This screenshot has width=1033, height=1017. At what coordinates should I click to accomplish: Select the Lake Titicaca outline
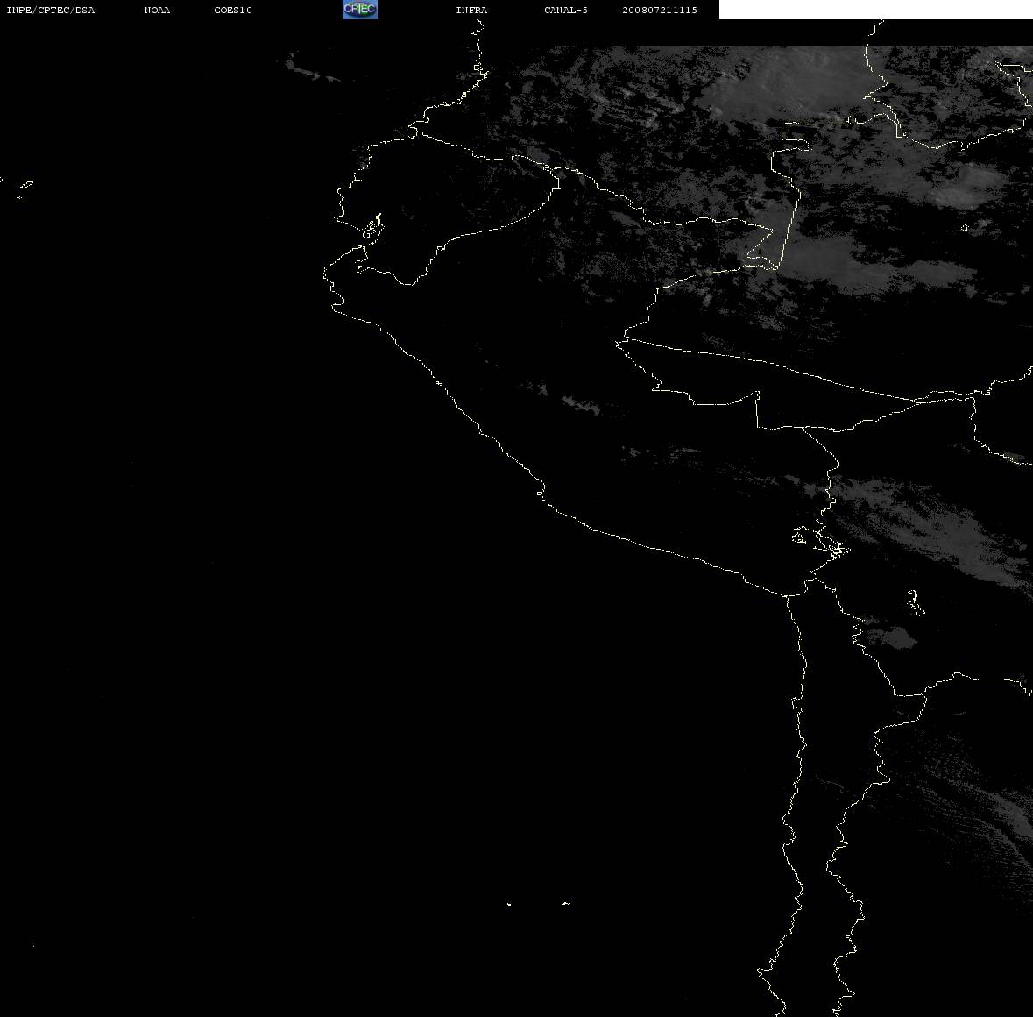tap(820, 543)
